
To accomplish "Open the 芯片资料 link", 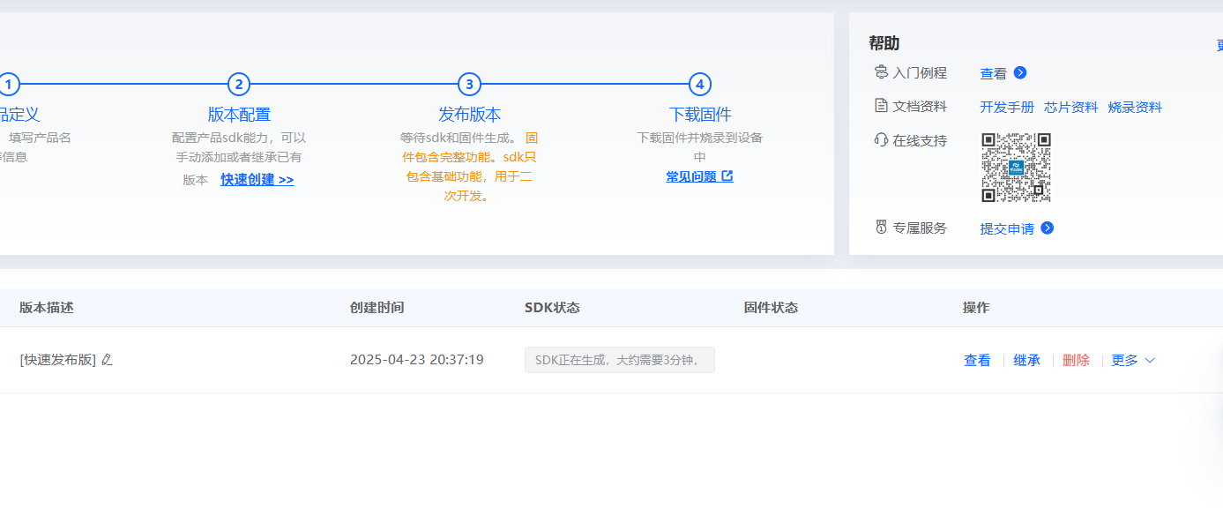I will [1070, 108].
